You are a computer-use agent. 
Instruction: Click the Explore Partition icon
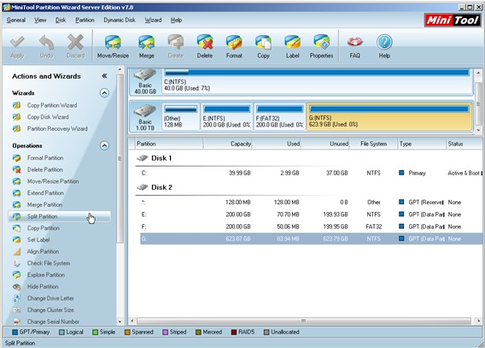click(17, 275)
